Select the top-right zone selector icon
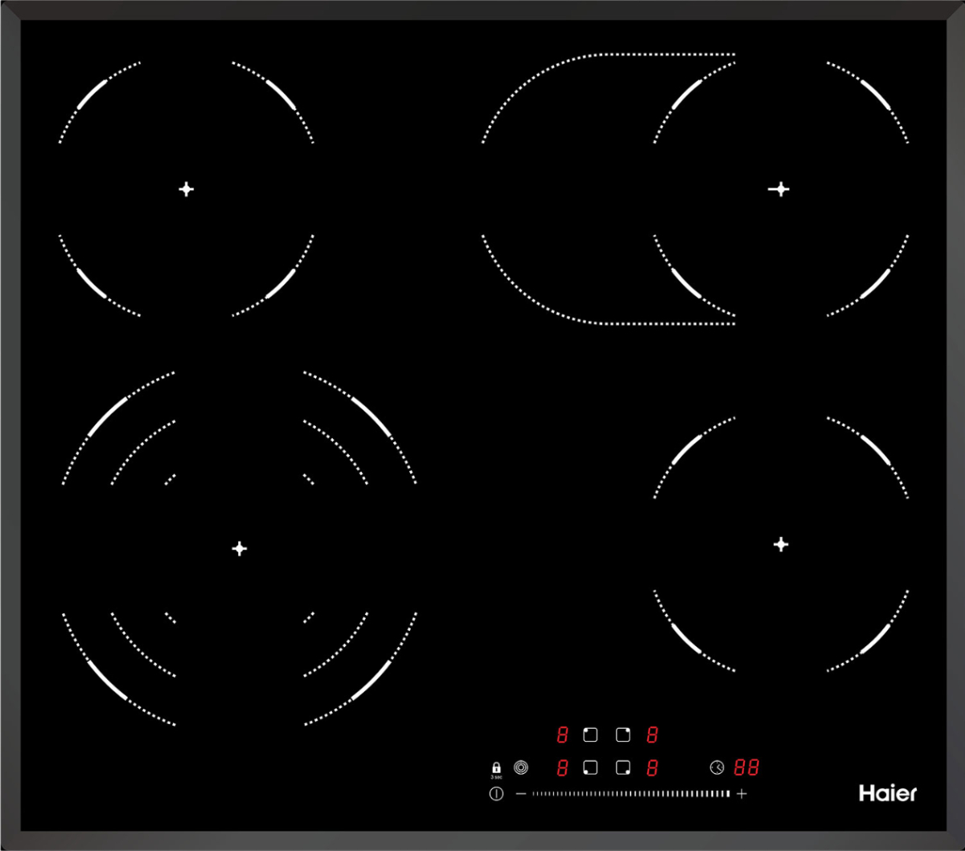Screen dimensions: 965x851 tap(623, 734)
